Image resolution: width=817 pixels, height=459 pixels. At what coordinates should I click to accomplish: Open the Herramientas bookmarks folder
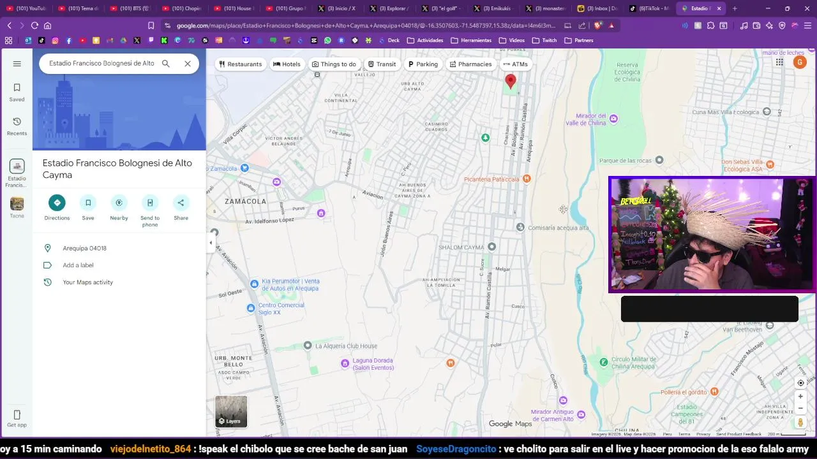(x=471, y=40)
